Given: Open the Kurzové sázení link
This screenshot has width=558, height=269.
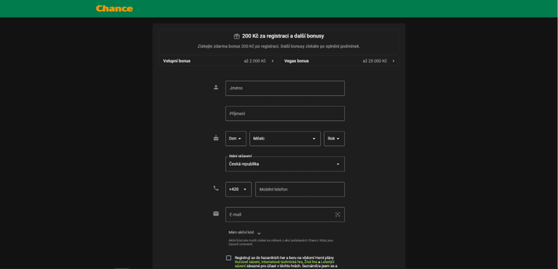Looking at the screenshot, I should 247,261.
